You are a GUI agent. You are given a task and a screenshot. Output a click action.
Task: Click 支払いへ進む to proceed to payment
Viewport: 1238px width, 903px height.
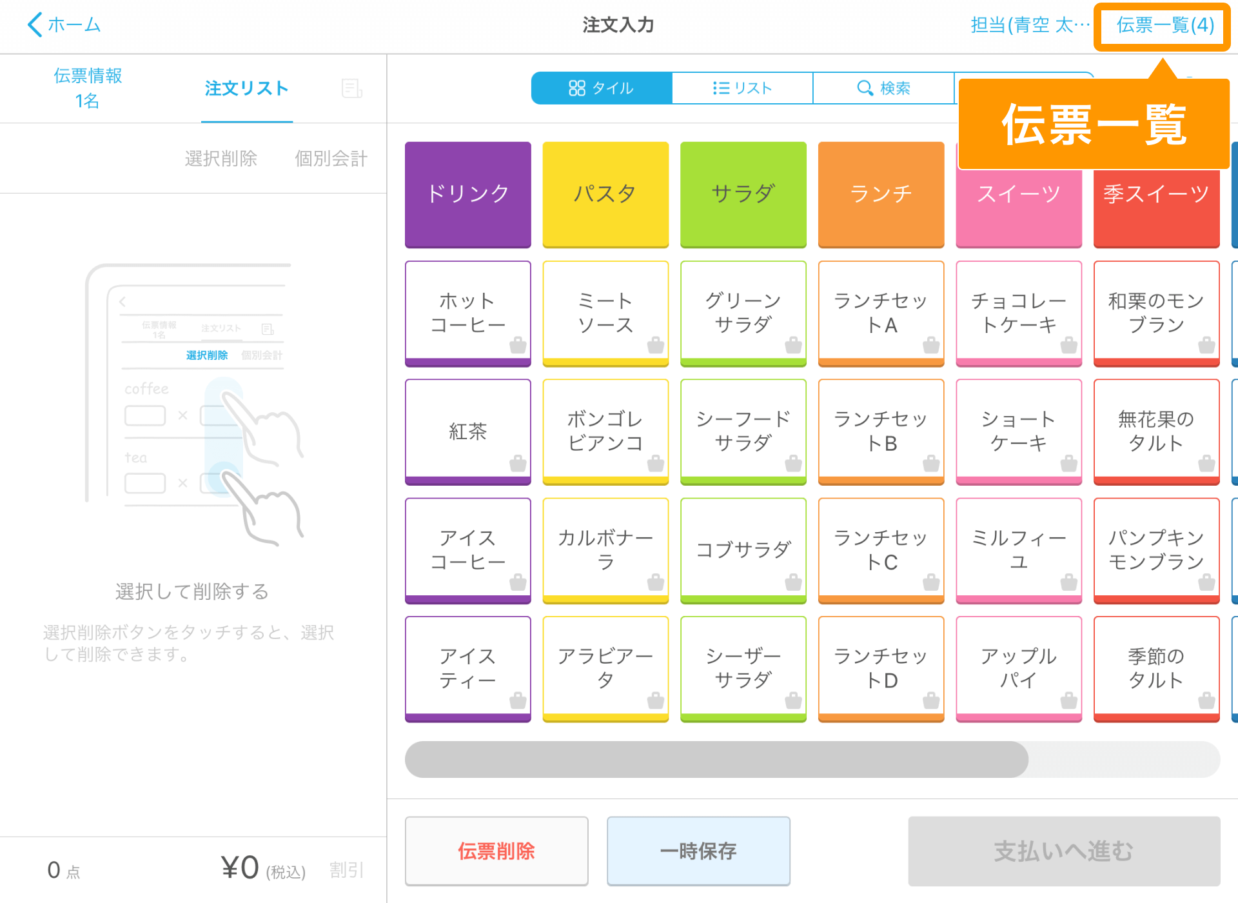coord(1064,851)
